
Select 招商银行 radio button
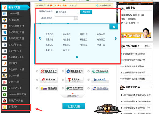point(37,80)
